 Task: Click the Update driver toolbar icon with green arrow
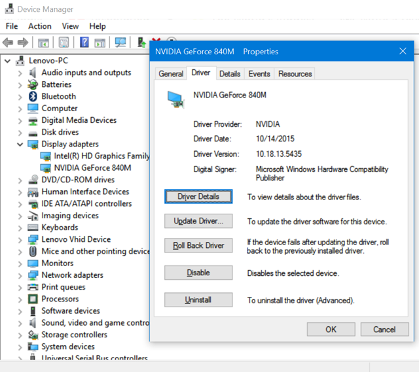(141, 42)
